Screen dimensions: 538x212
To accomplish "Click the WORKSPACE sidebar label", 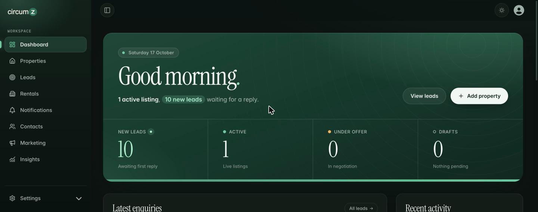I will pyautogui.click(x=19, y=31).
